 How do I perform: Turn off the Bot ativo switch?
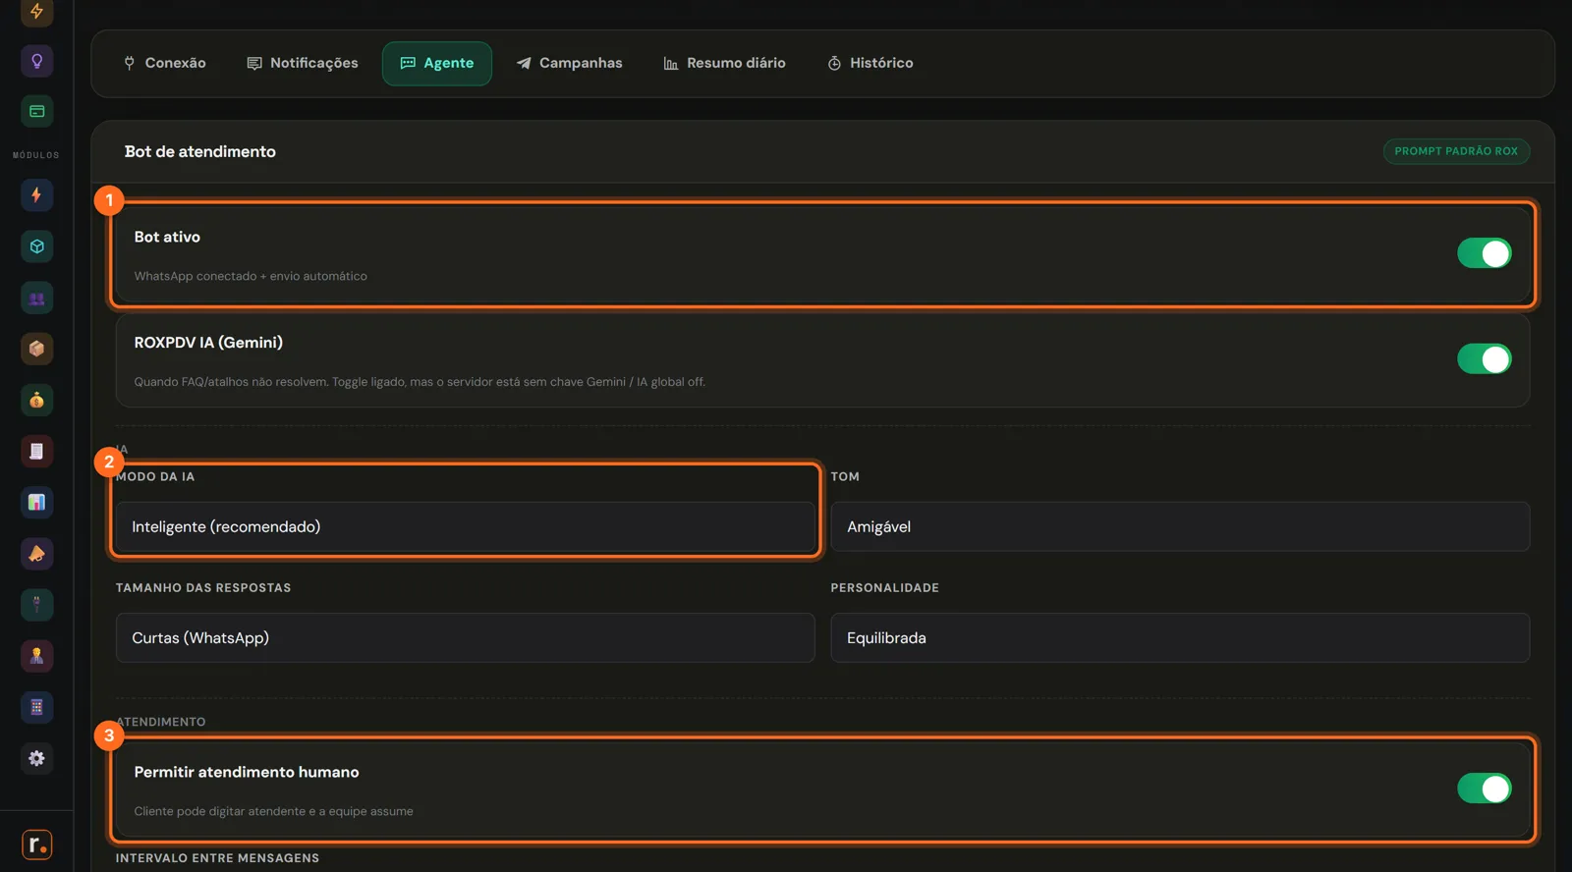pyautogui.click(x=1484, y=253)
